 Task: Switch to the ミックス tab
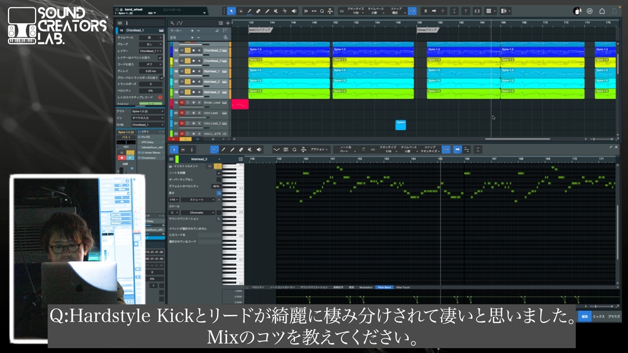[599, 316]
